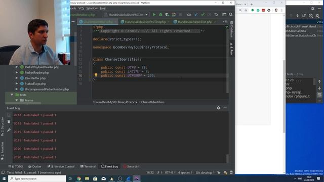This screenshot has height=182, width=324.
Task: Type in Windows taskbar search box
Action: click(x=37, y=178)
